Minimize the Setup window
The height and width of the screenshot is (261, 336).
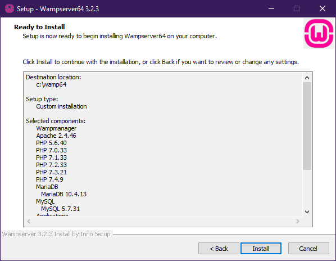[271, 8]
